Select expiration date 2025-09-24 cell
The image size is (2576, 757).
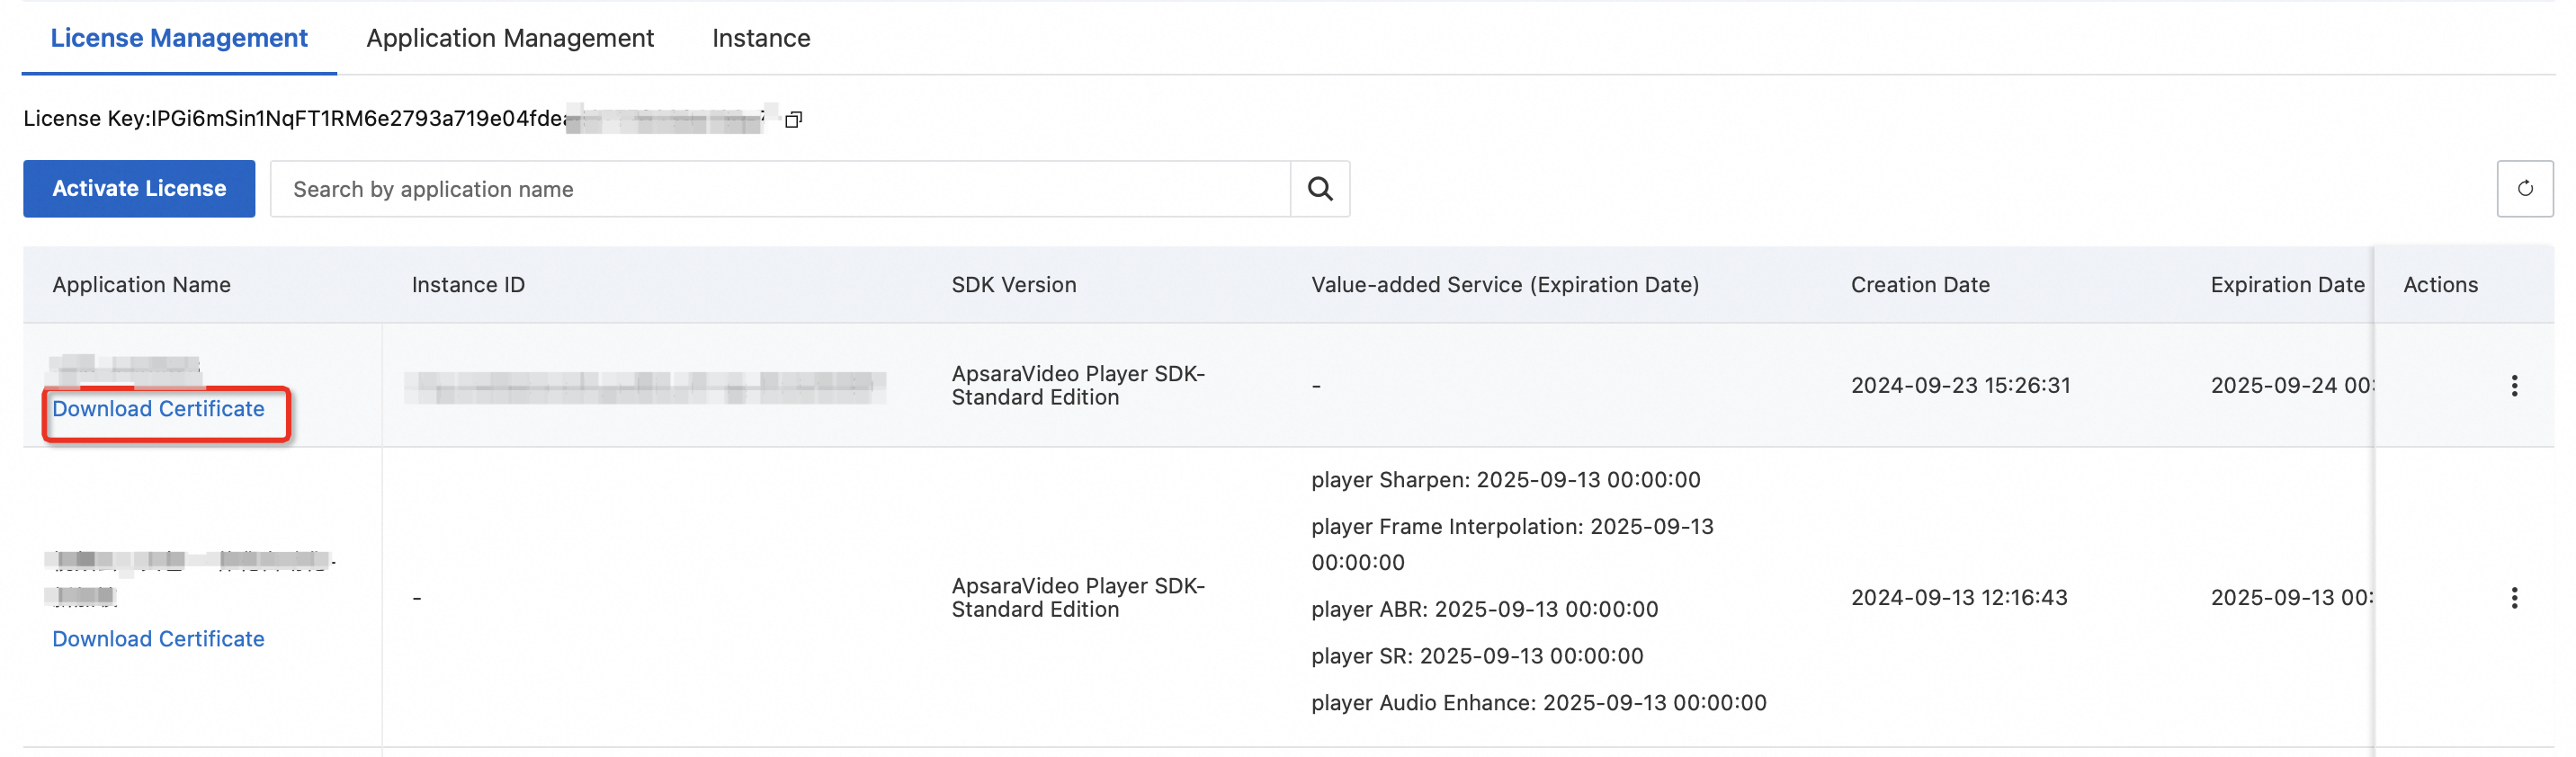(x=2291, y=386)
